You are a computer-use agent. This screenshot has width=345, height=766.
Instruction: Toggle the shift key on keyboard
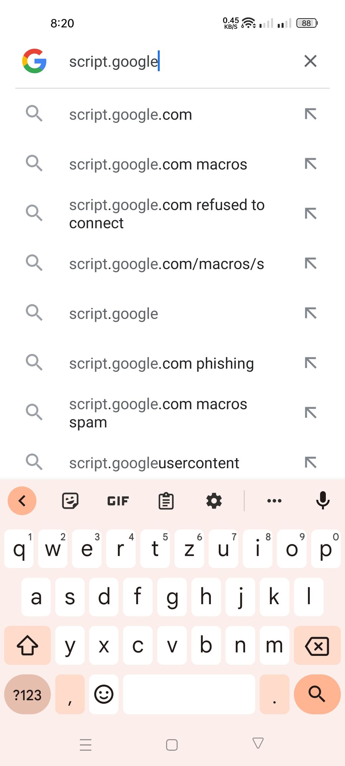[27, 645]
